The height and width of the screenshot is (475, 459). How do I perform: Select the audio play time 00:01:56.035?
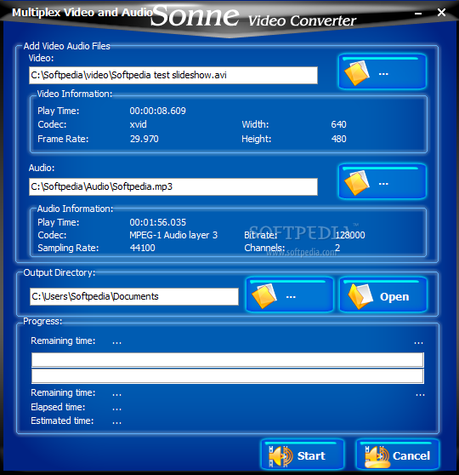(157, 222)
